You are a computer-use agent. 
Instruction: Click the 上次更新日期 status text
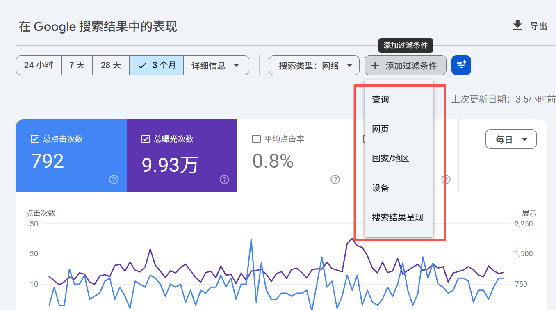[x=503, y=99]
